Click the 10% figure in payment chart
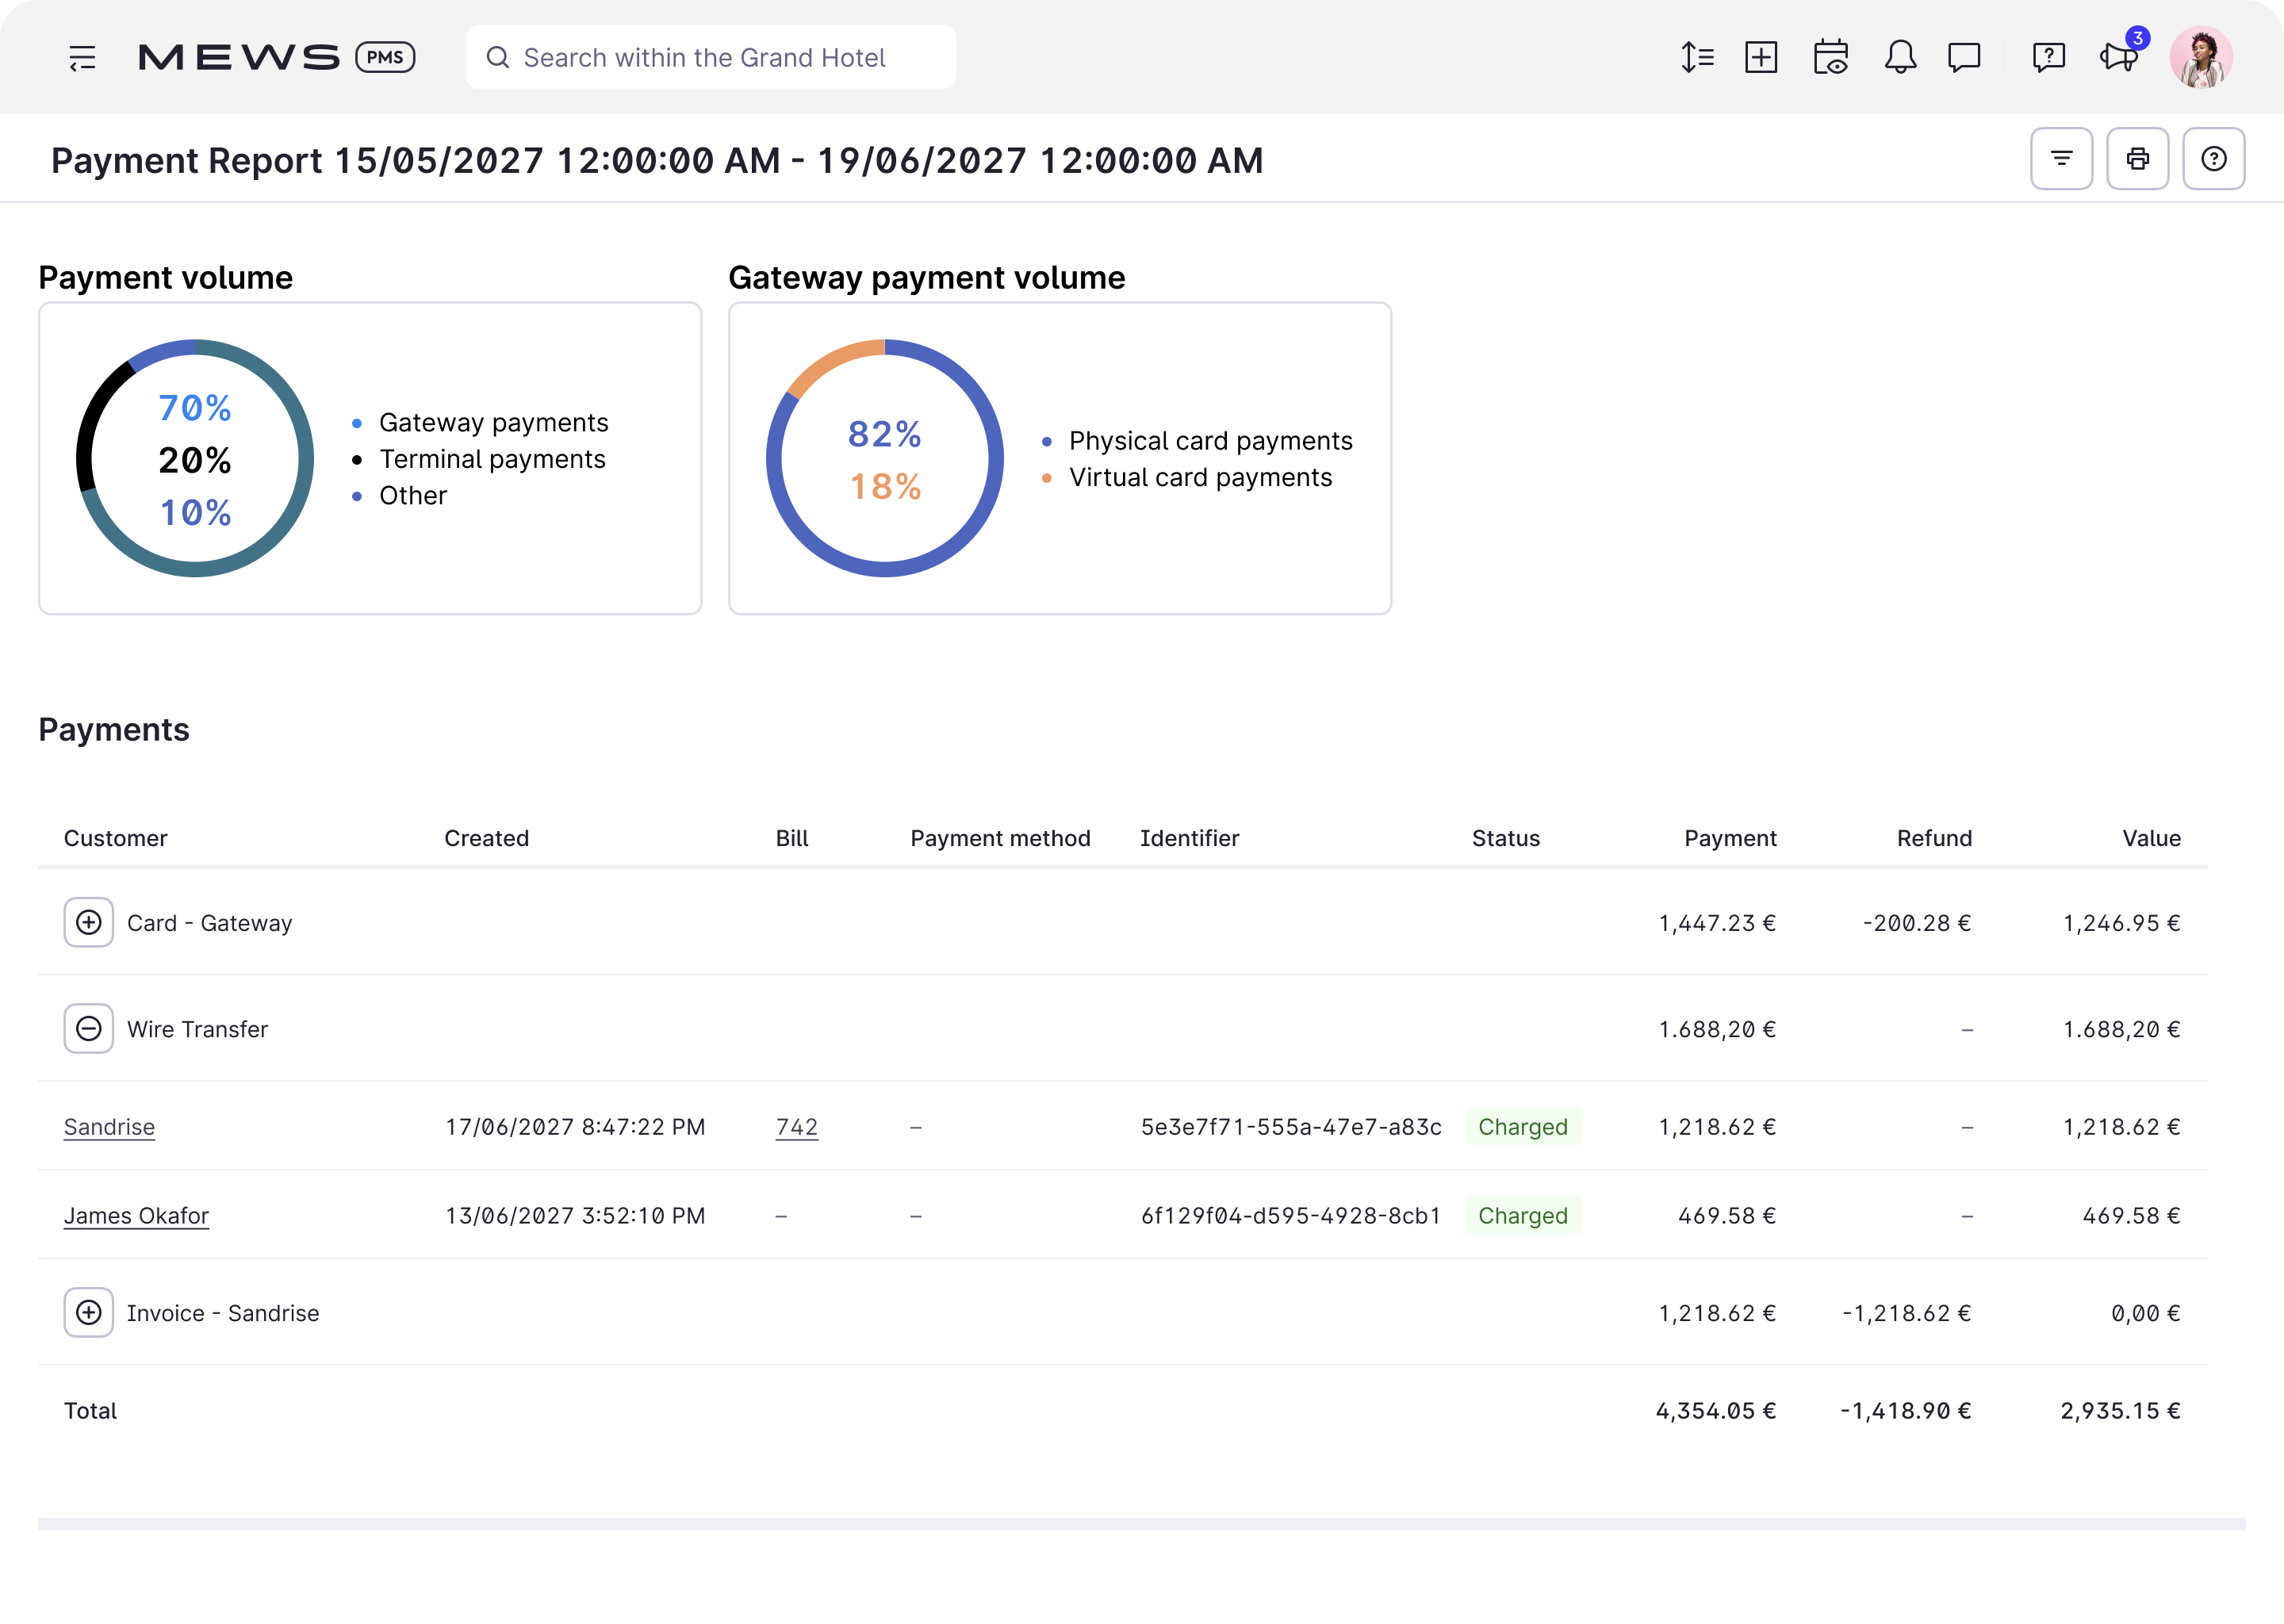 click(x=195, y=513)
